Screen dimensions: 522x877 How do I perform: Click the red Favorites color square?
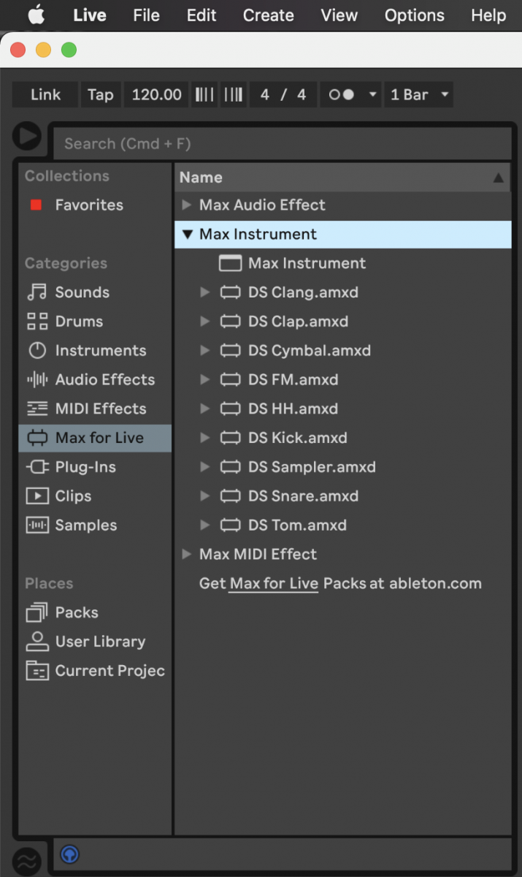coord(36,205)
